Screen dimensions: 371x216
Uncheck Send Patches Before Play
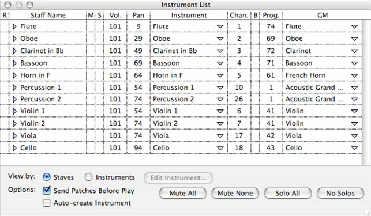pos(47,190)
